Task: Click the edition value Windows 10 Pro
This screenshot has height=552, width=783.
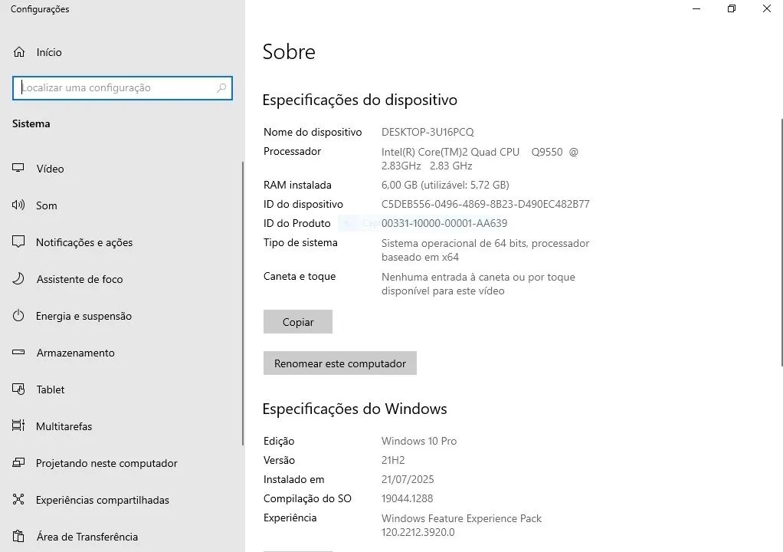Action: [419, 441]
